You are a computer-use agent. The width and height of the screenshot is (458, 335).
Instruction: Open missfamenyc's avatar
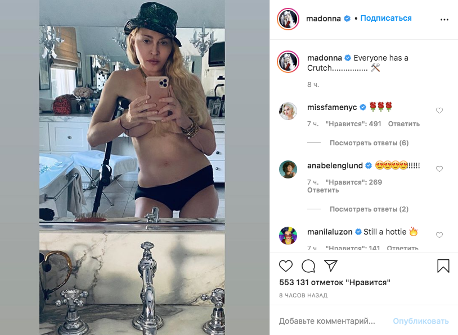pos(288,111)
